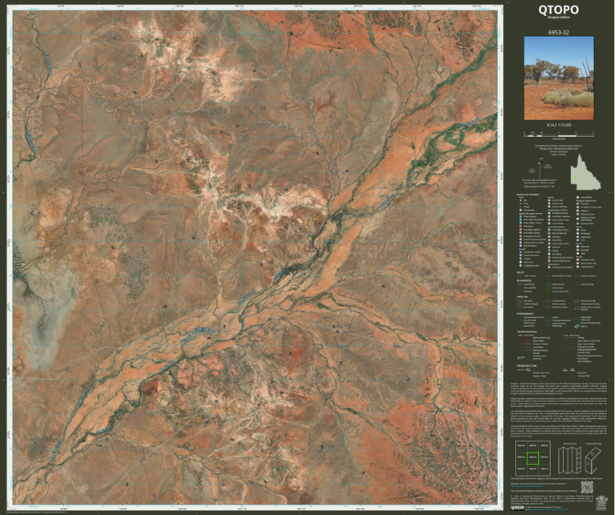Click the Lookout legend symbol
This screenshot has height=515, width=615.
point(521,259)
